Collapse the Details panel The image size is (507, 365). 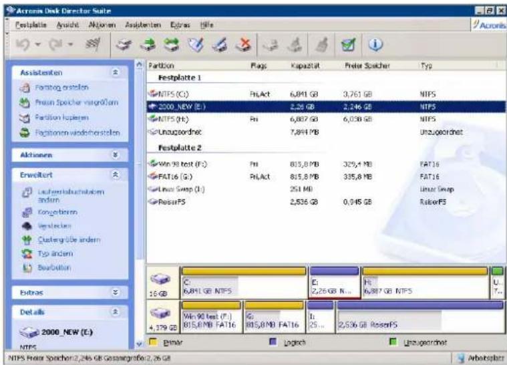[115, 312]
